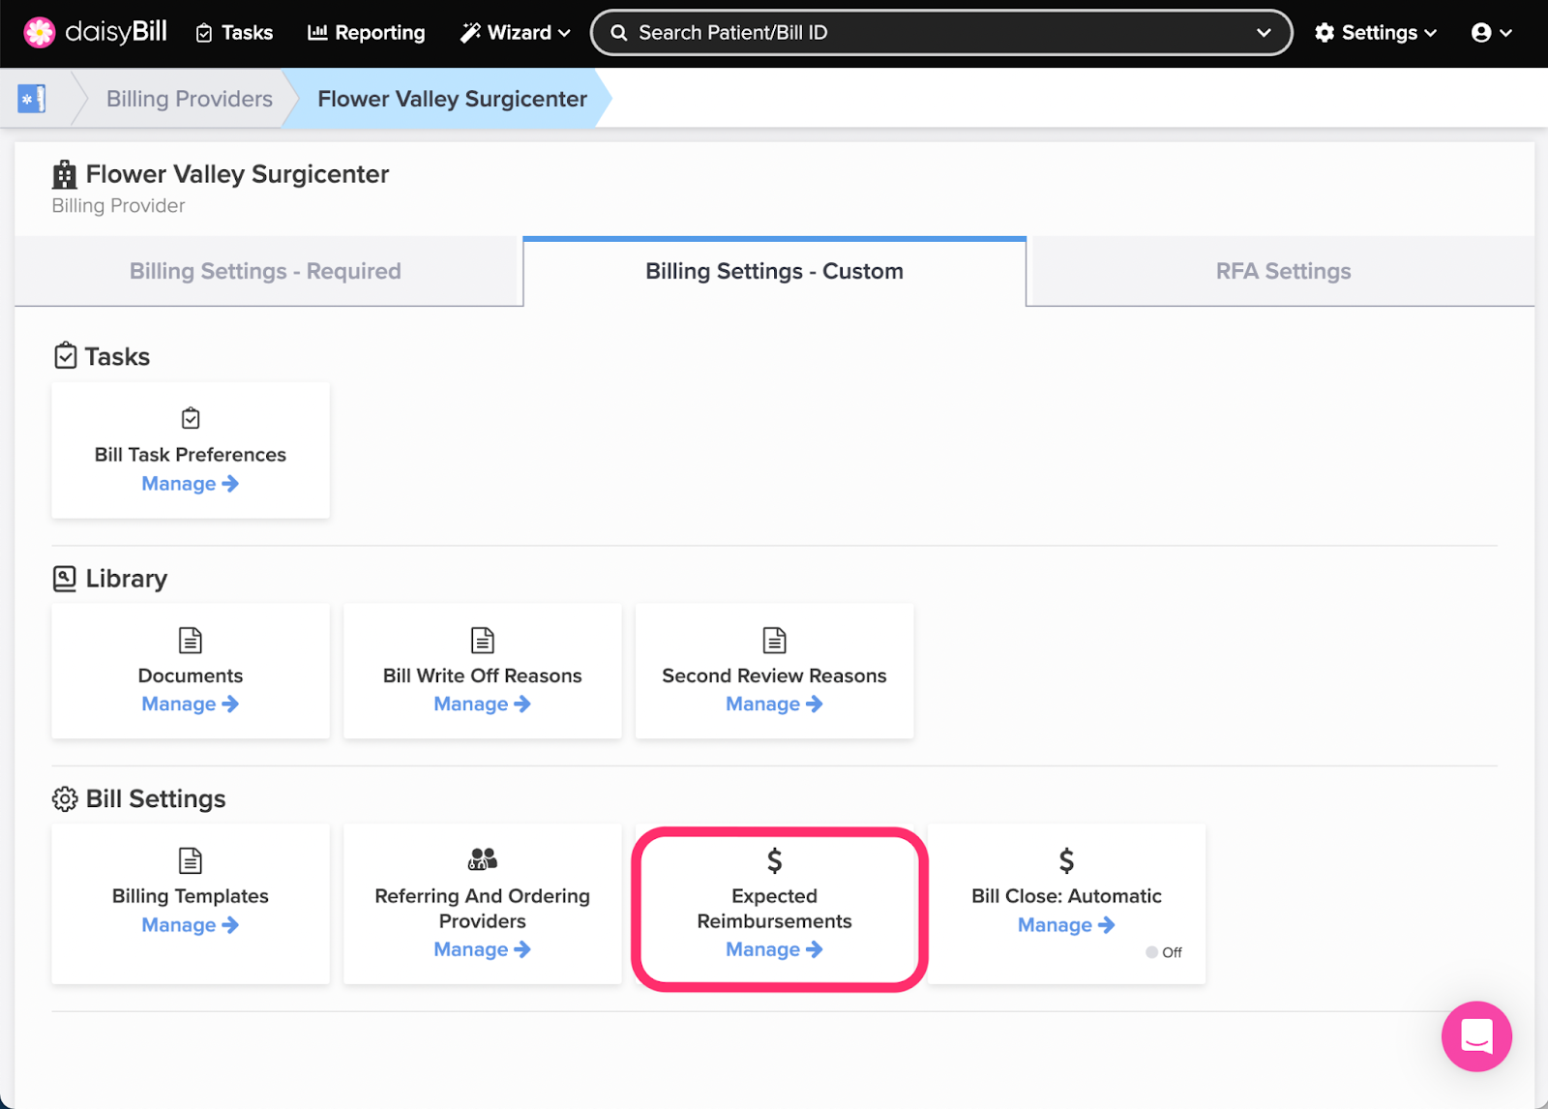Click the building icon beside provider name

pos(65,174)
